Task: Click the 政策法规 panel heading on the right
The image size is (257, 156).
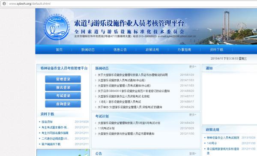Action: pyautogui.click(x=212, y=129)
